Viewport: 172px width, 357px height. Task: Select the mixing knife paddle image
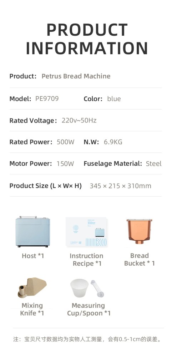[x=32, y=287]
